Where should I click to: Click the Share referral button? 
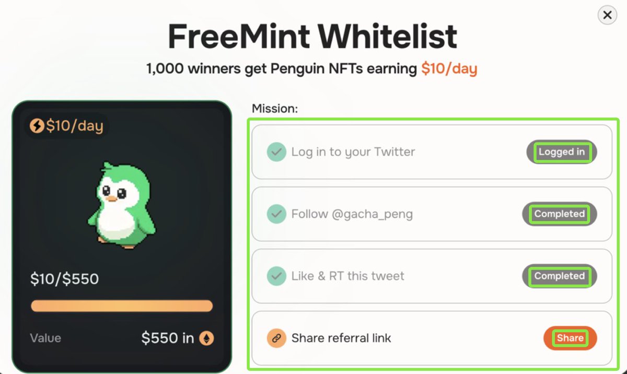coord(570,338)
